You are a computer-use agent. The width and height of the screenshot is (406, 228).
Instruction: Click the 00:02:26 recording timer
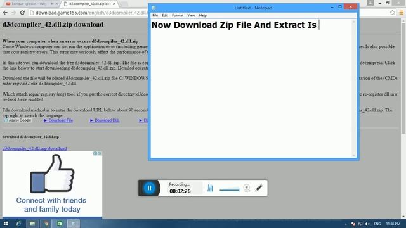coord(180,191)
